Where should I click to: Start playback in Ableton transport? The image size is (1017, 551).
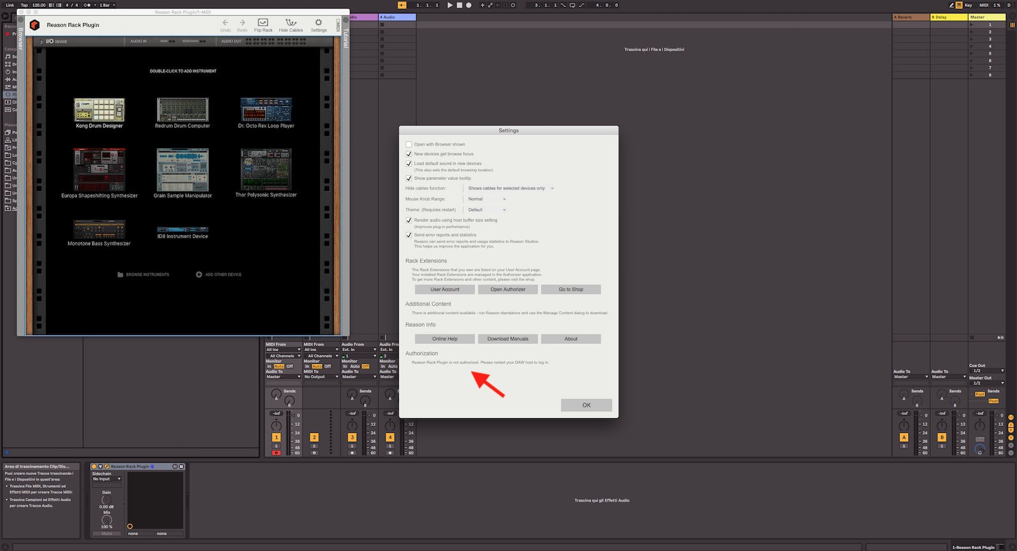pos(449,5)
